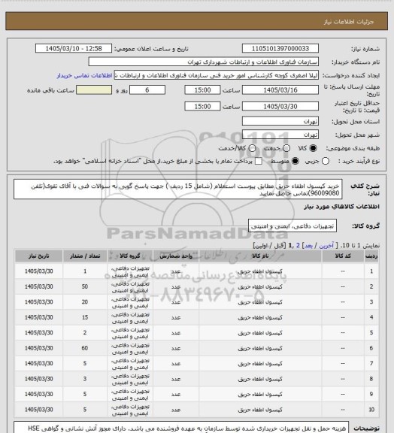
Task: Click the توضیحات notes text box
Action: click(x=181, y=427)
